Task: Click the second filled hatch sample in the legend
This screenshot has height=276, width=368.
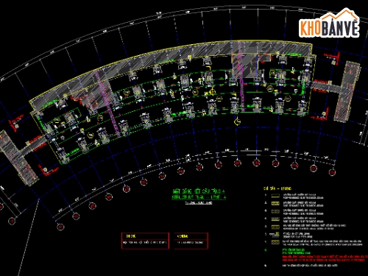Action: click(275, 203)
